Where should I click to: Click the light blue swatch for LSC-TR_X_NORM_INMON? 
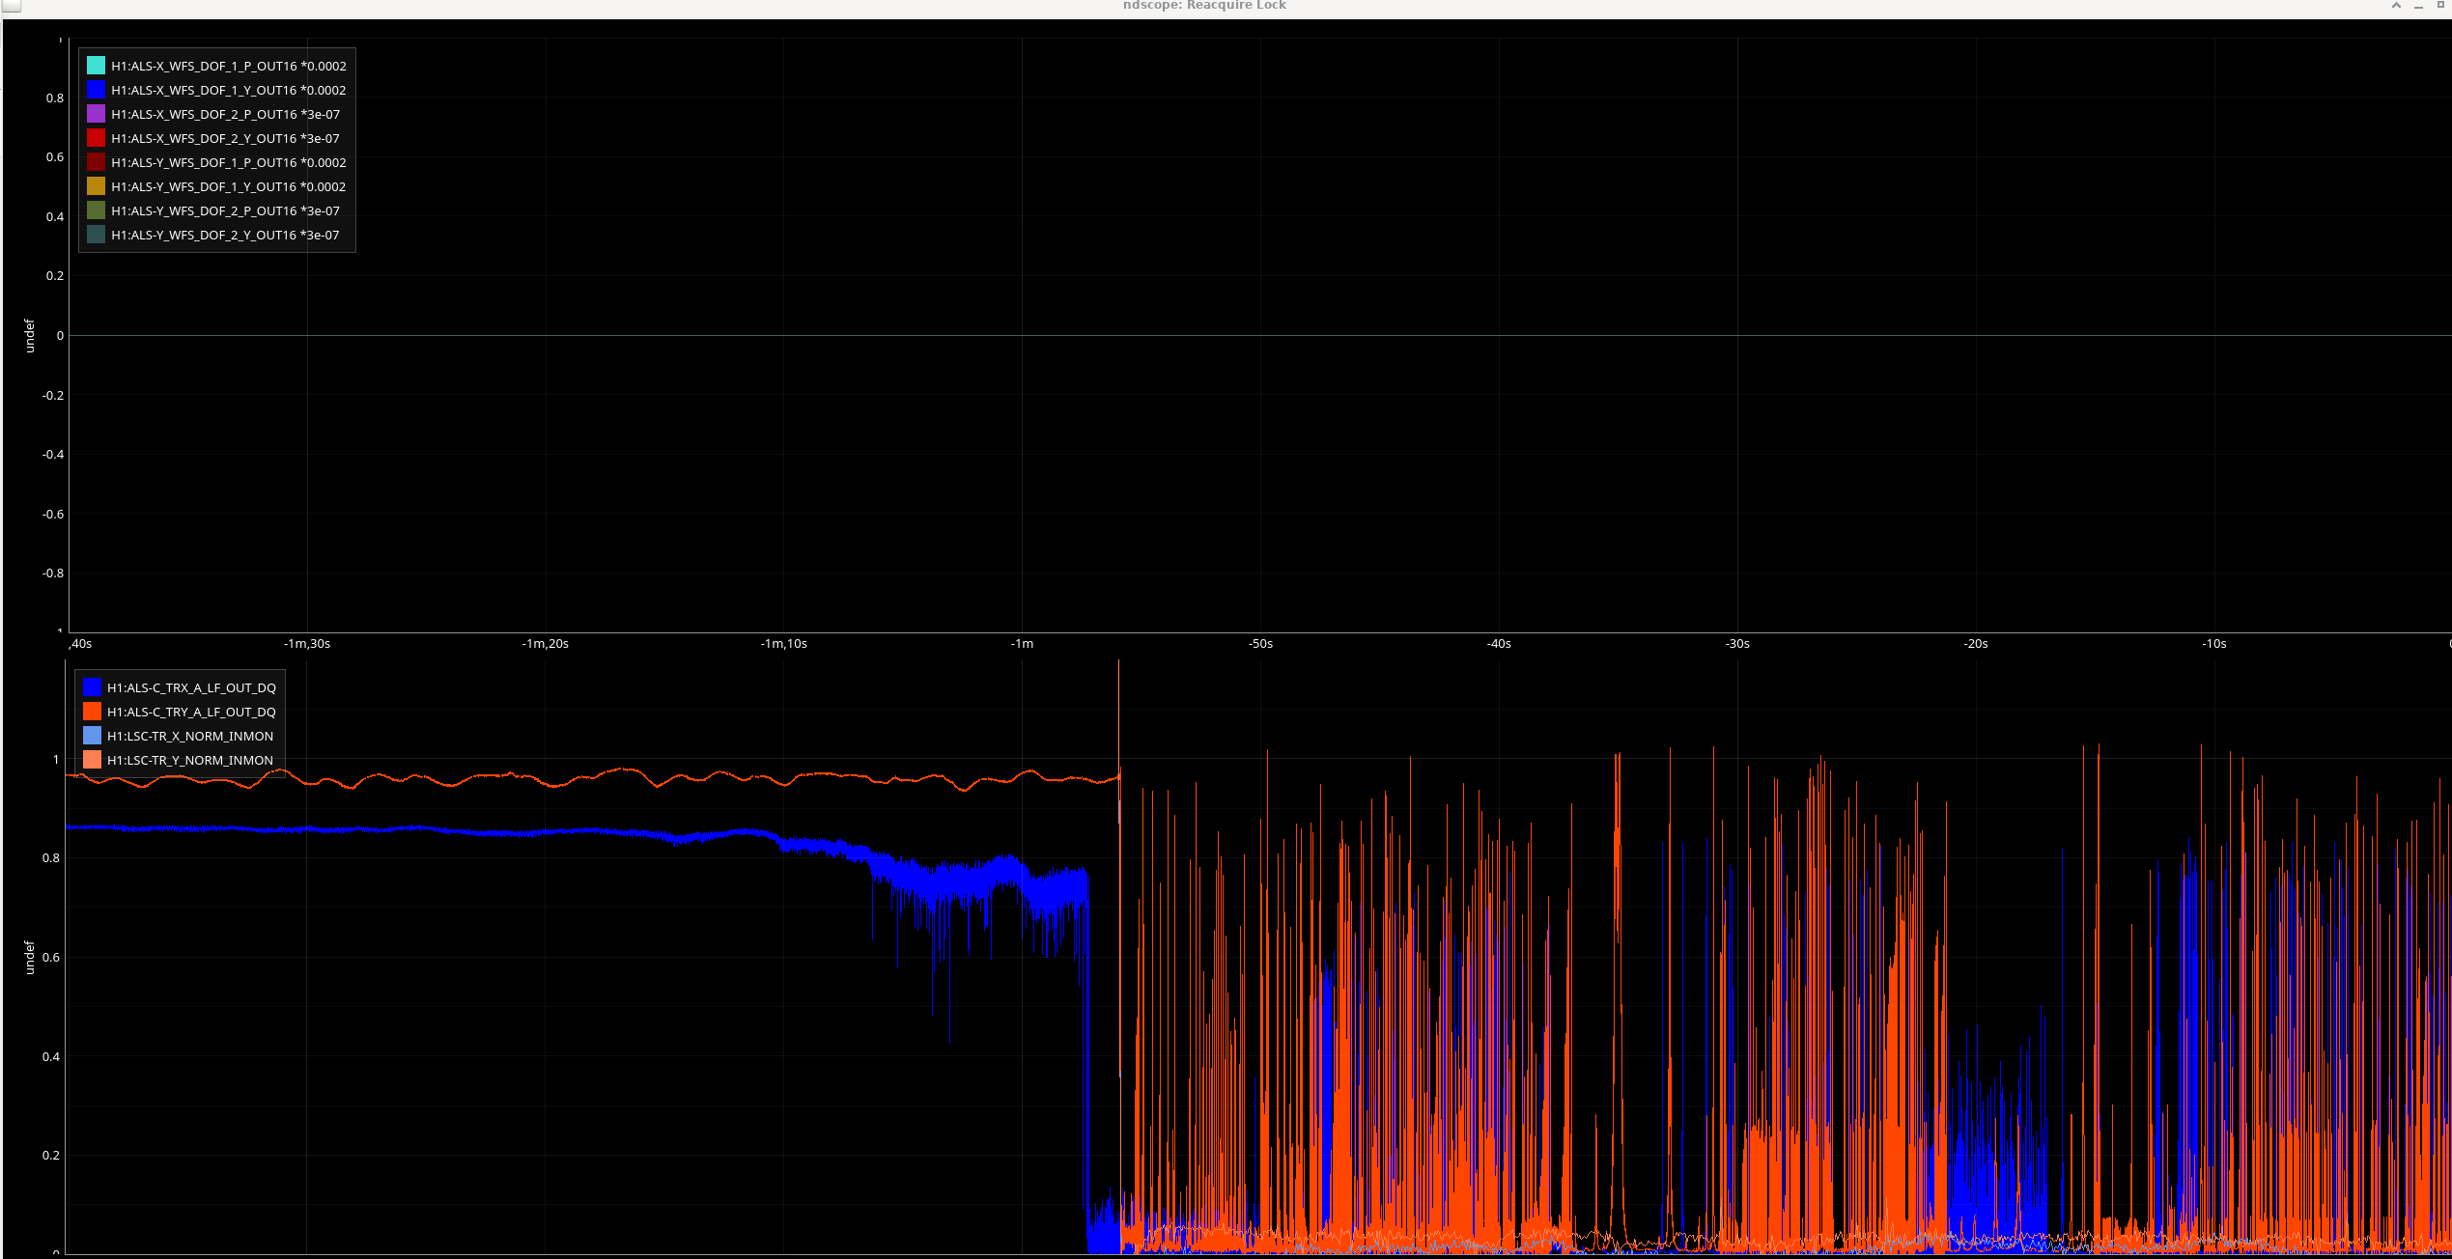92,736
